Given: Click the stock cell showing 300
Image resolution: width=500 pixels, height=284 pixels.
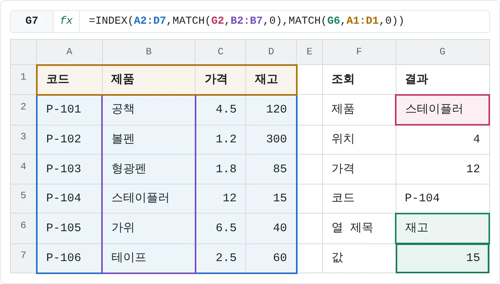Looking at the screenshot, I should click(x=271, y=139).
